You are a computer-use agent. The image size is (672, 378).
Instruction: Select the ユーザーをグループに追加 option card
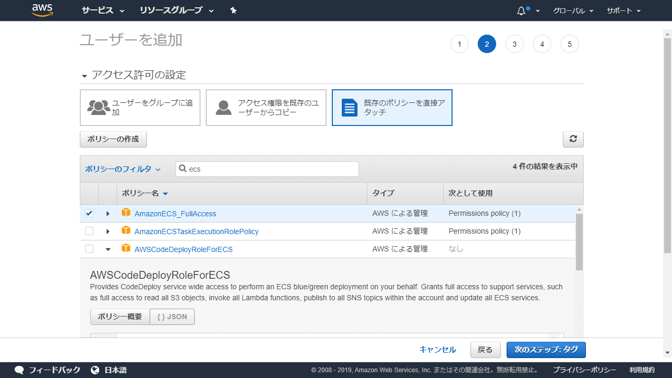140,108
